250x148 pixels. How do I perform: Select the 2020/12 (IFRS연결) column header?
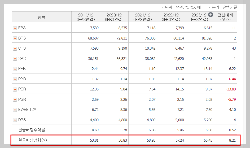tap(114, 17)
